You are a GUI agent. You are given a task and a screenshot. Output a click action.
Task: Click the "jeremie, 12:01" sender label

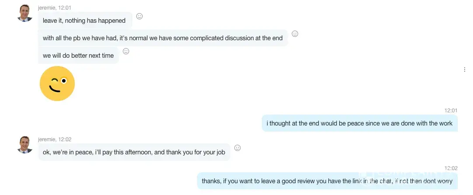[x=55, y=8]
